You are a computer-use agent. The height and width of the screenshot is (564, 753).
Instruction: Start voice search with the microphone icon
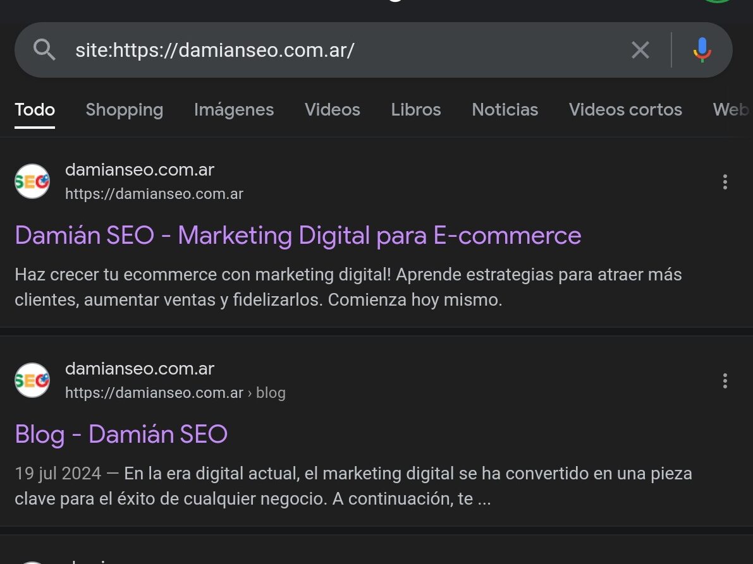[702, 50]
